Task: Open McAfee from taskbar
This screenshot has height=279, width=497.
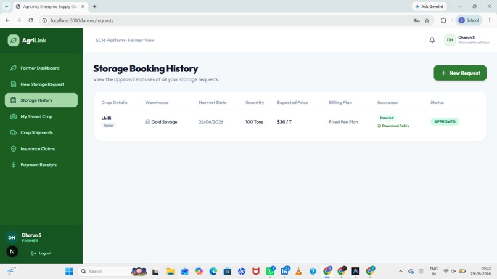Action: coord(256,272)
